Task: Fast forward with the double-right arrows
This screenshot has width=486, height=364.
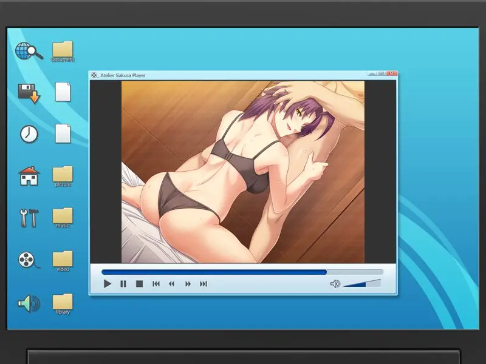Action: click(188, 283)
